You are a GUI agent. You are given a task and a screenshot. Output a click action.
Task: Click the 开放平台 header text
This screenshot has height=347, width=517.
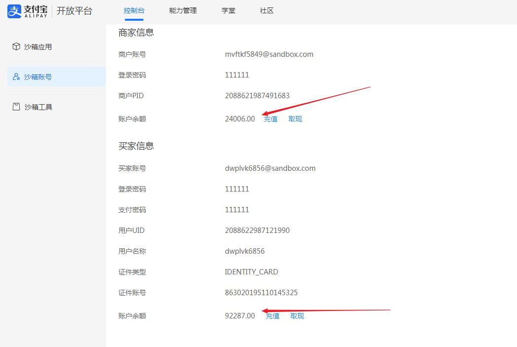(74, 11)
